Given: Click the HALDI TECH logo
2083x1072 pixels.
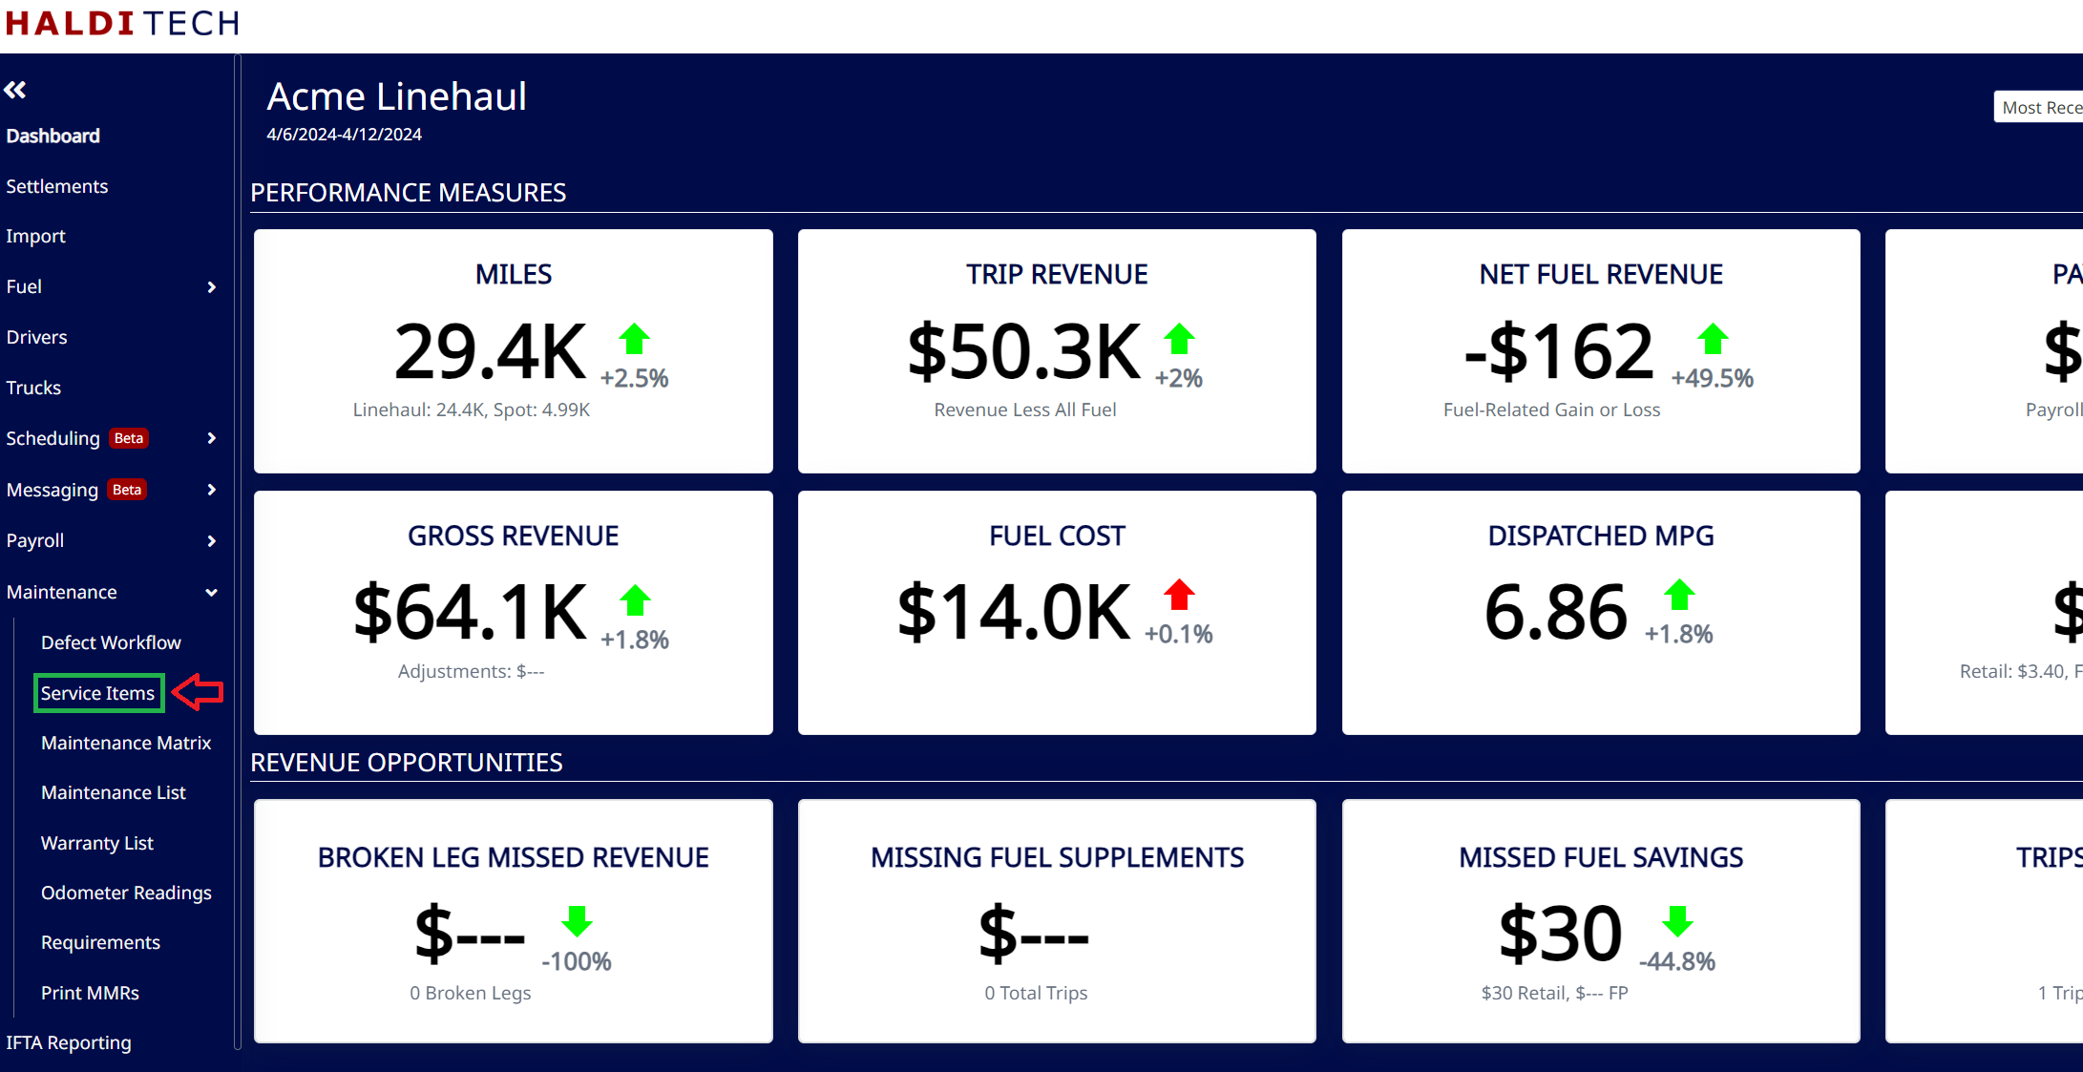Looking at the screenshot, I should (x=122, y=23).
